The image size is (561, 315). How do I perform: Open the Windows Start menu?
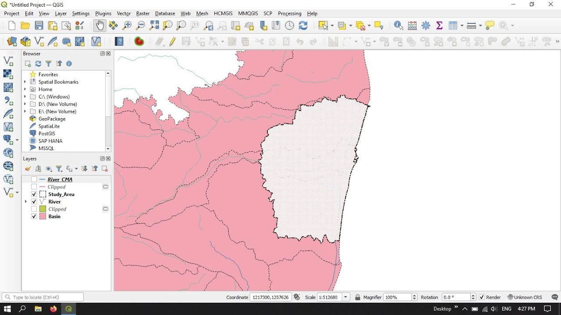tap(7, 309)
